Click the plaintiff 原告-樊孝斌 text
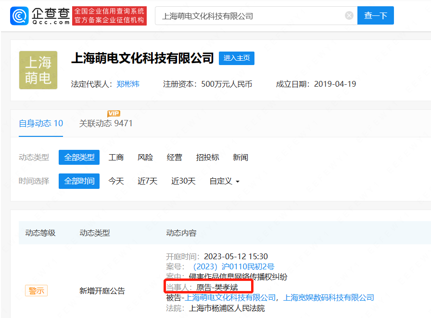The width and height of the screenshot is (431, 318). pyautogui.click(x=217, y=288)
